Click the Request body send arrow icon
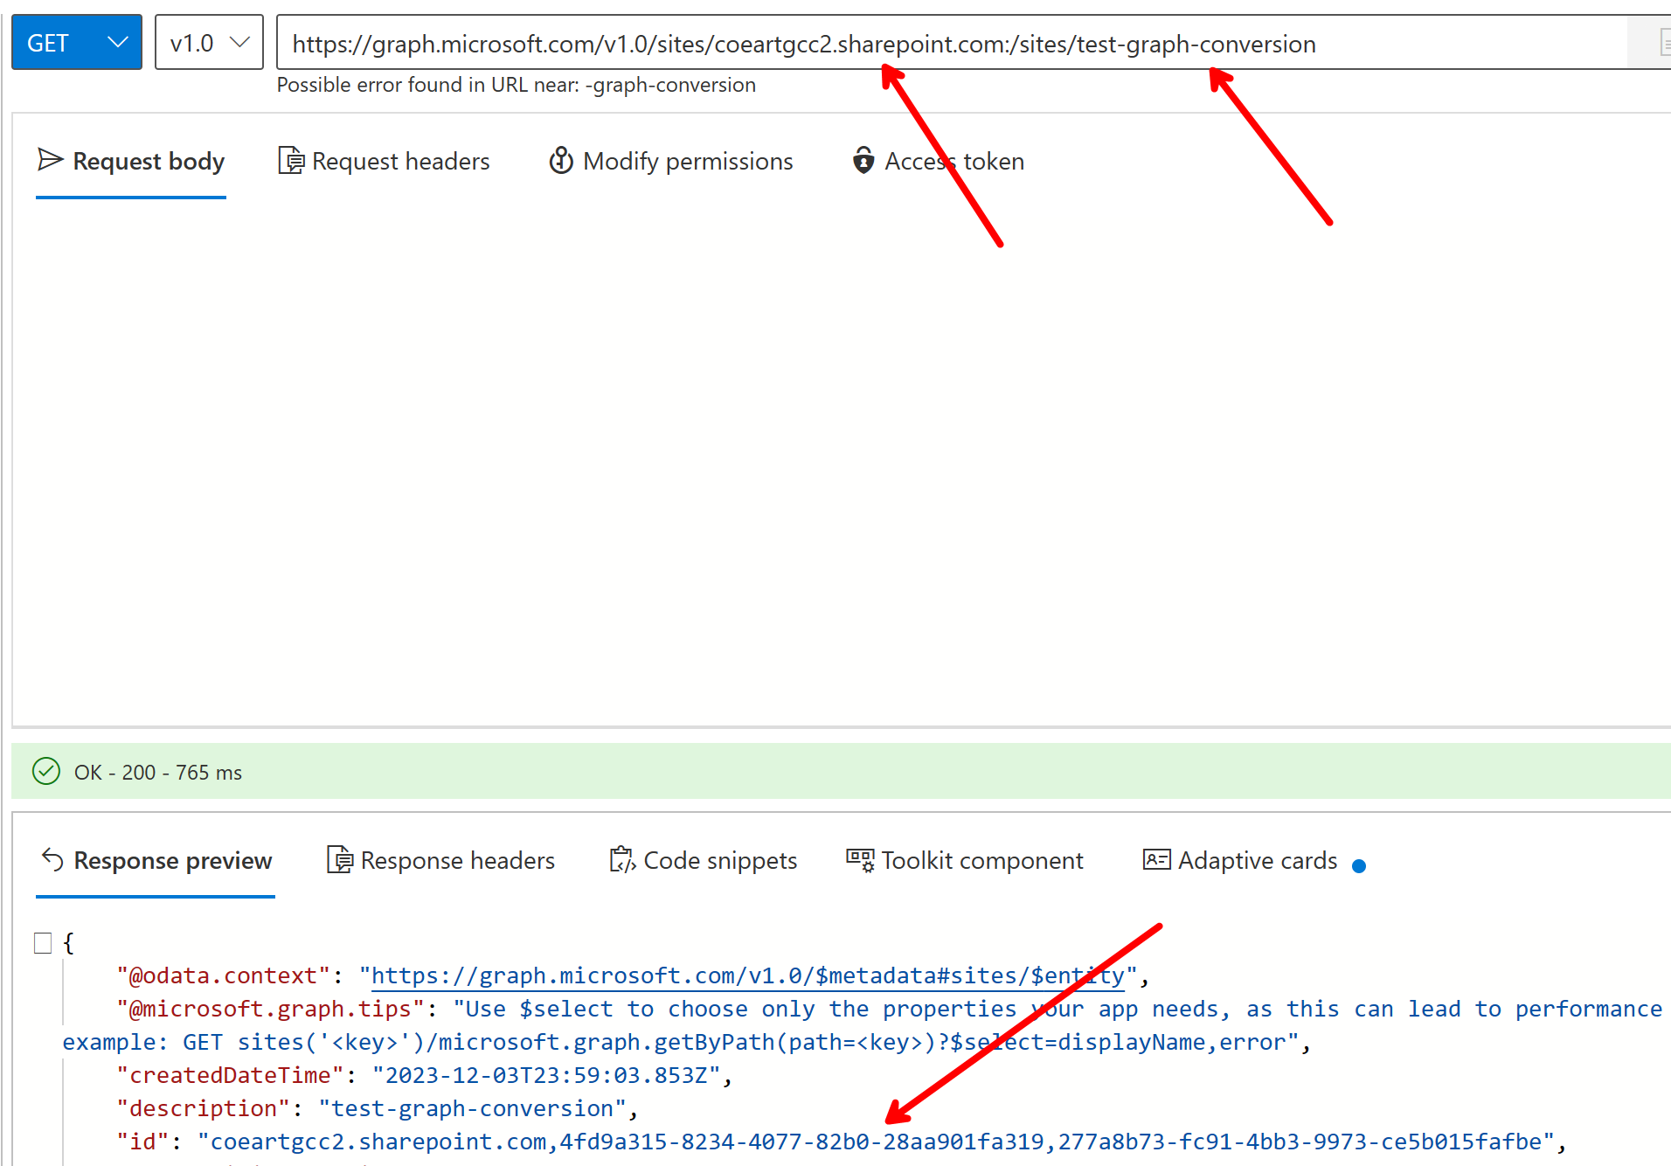 point(51,160)
